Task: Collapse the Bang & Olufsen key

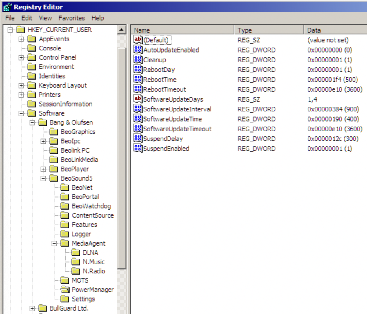Action: point(32,122)
